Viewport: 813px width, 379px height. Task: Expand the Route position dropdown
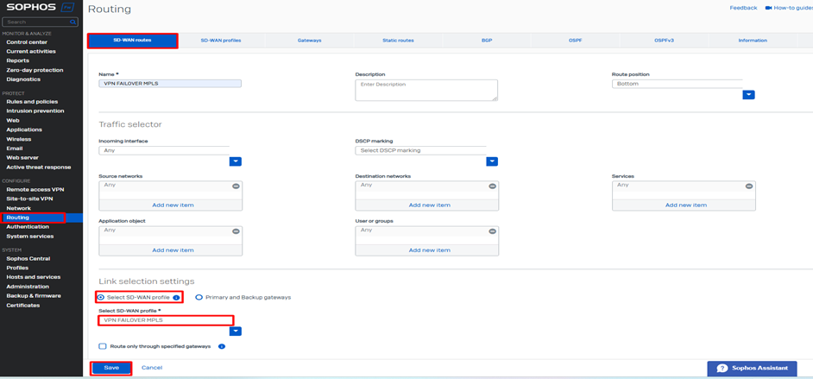(748, 95)
